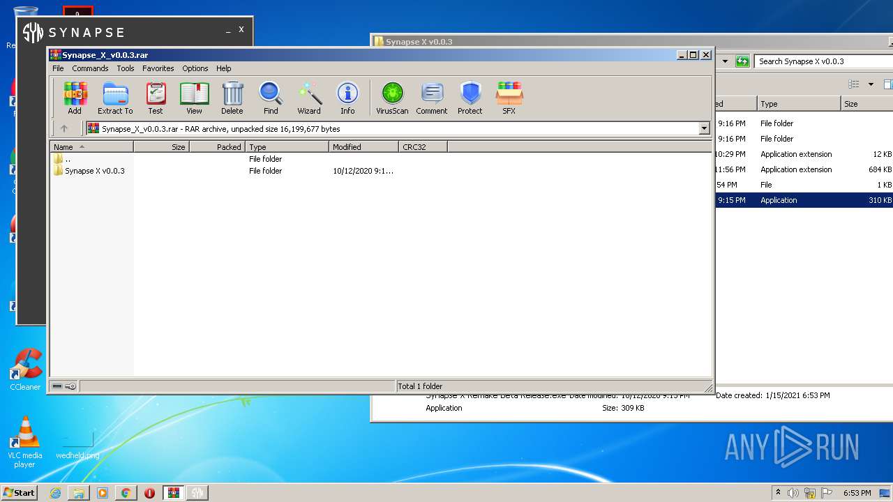Minimize the Synapse window

tap(228, 31)
